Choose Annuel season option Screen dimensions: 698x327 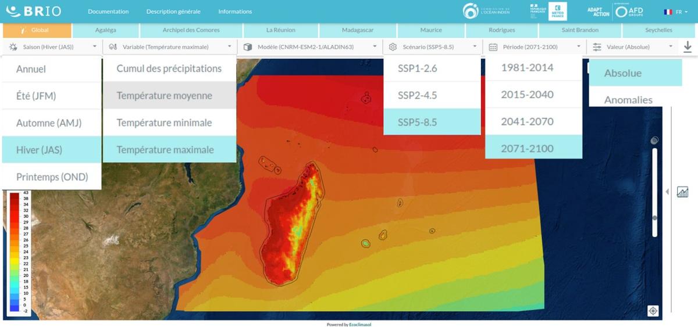(x=52, y=69)
